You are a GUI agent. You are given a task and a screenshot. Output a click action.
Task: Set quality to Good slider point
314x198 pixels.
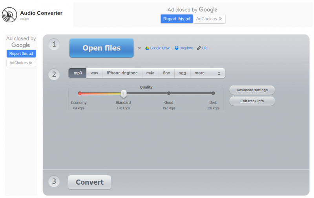[x=169, y=93]
